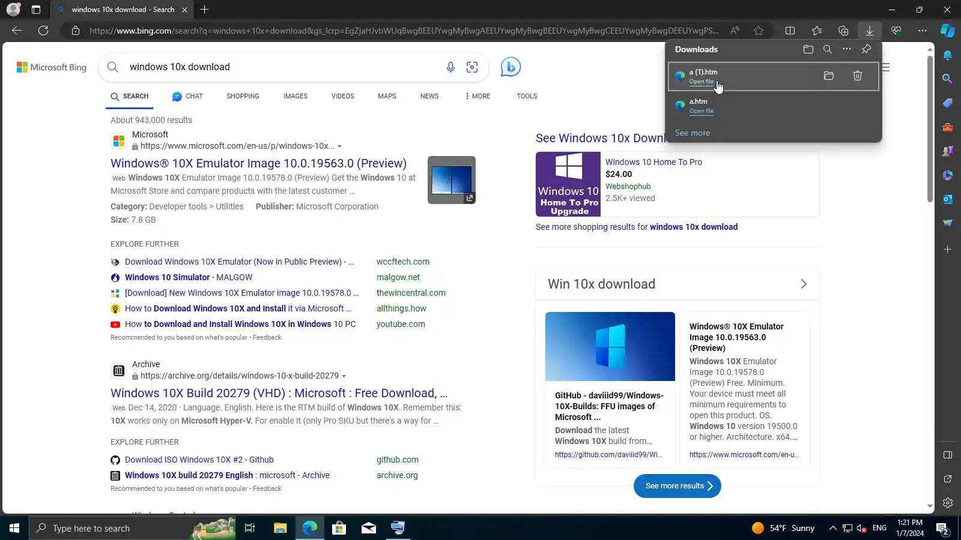Open Windows Start menu
961x540 pixels.
tap(14, 528)
